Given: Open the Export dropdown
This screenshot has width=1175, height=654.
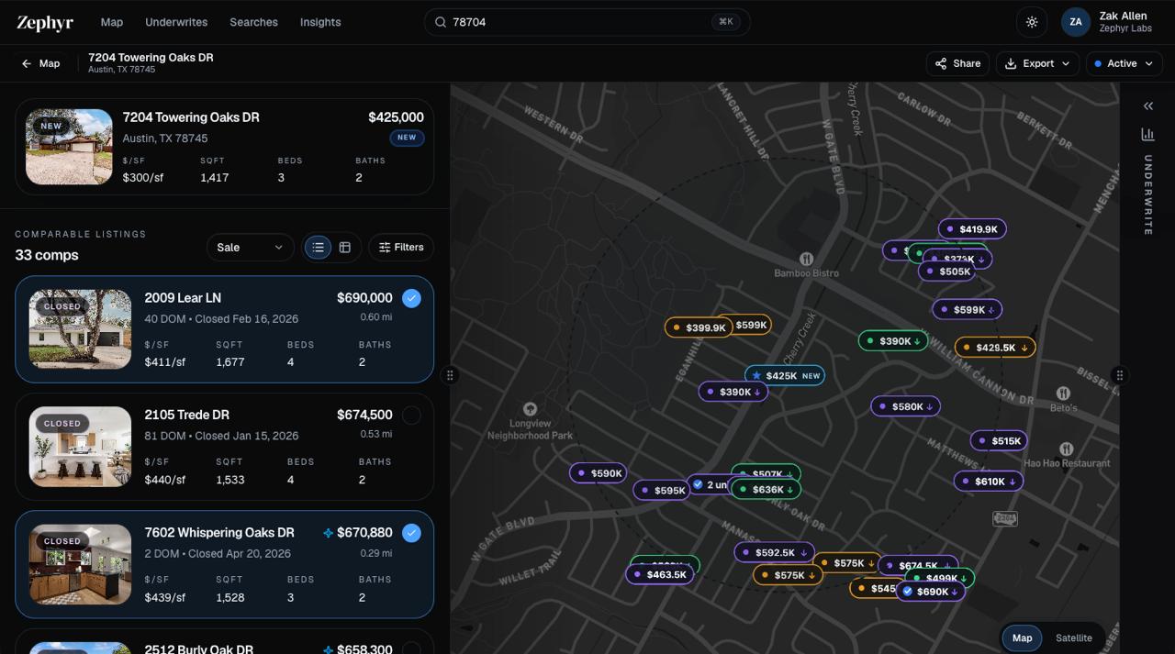Looking at the screenshot, I should pos(1037,63).
